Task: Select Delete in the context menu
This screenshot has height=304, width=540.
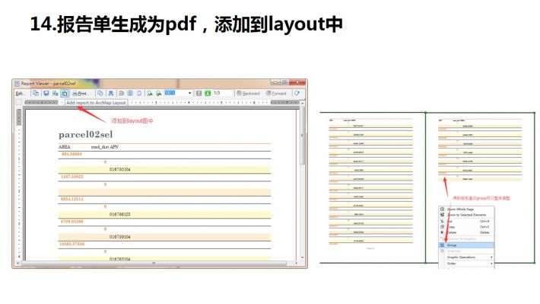Action: tap(466, 232)
